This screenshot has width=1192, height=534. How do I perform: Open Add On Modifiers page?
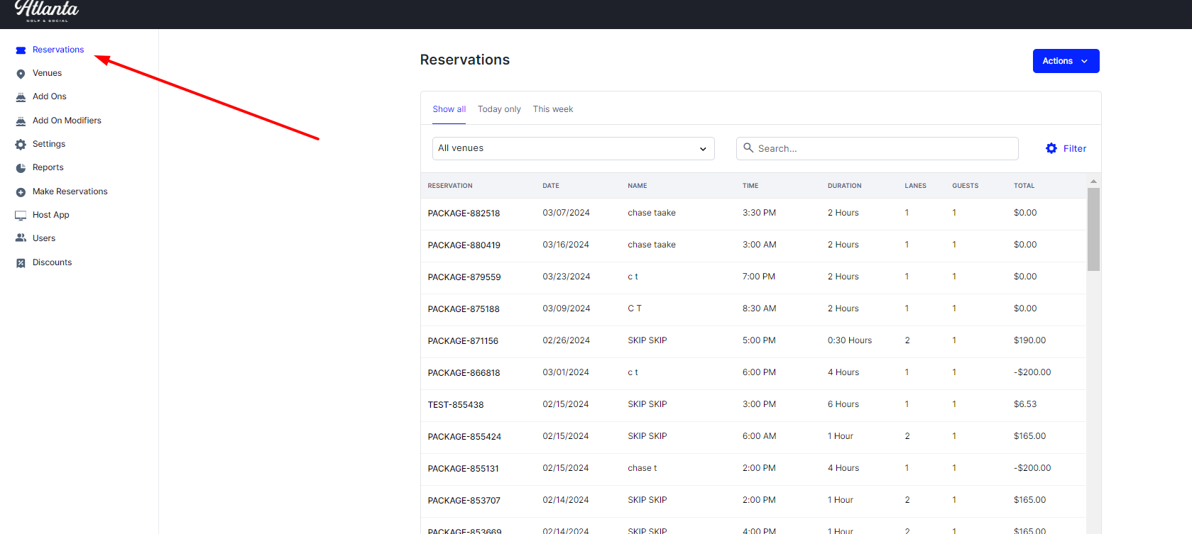point(67,121)
